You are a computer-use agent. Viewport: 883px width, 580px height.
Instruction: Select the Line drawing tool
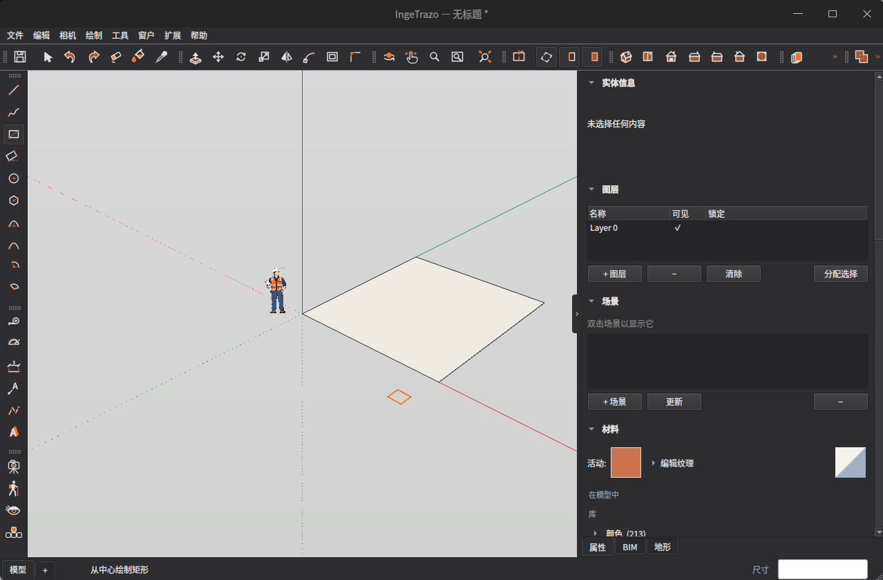13,90
